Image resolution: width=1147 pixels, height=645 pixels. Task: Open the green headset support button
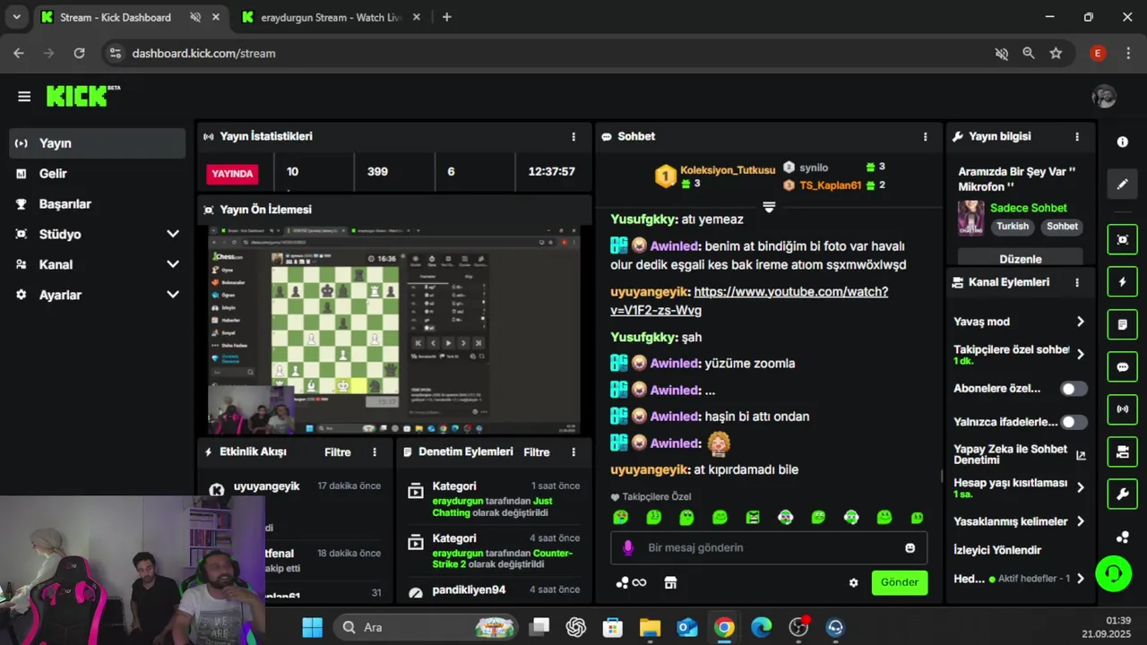(1114, 573)
